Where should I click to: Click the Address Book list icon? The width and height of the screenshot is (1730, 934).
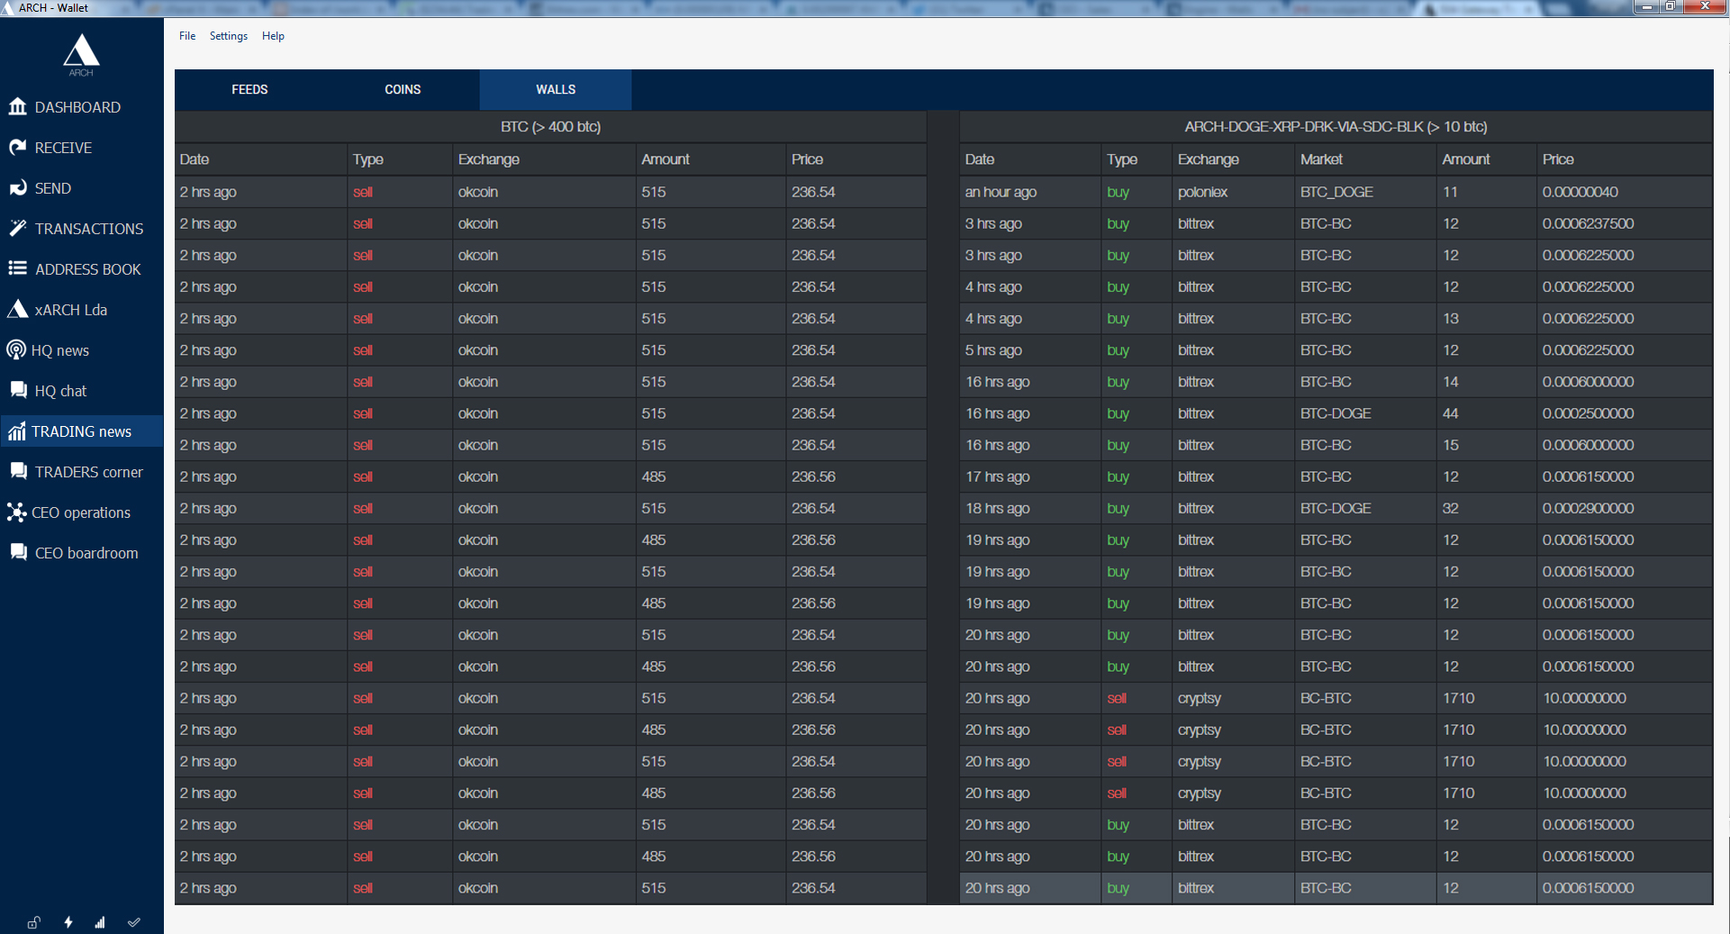[x=17, y=268]
